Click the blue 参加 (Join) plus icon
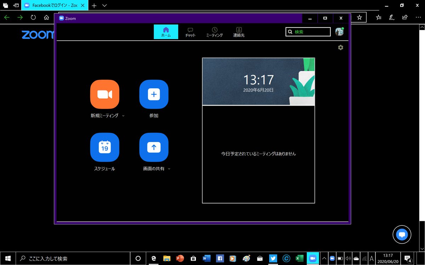This screenshot has width=425, height=265. click(x=154, y=94)
